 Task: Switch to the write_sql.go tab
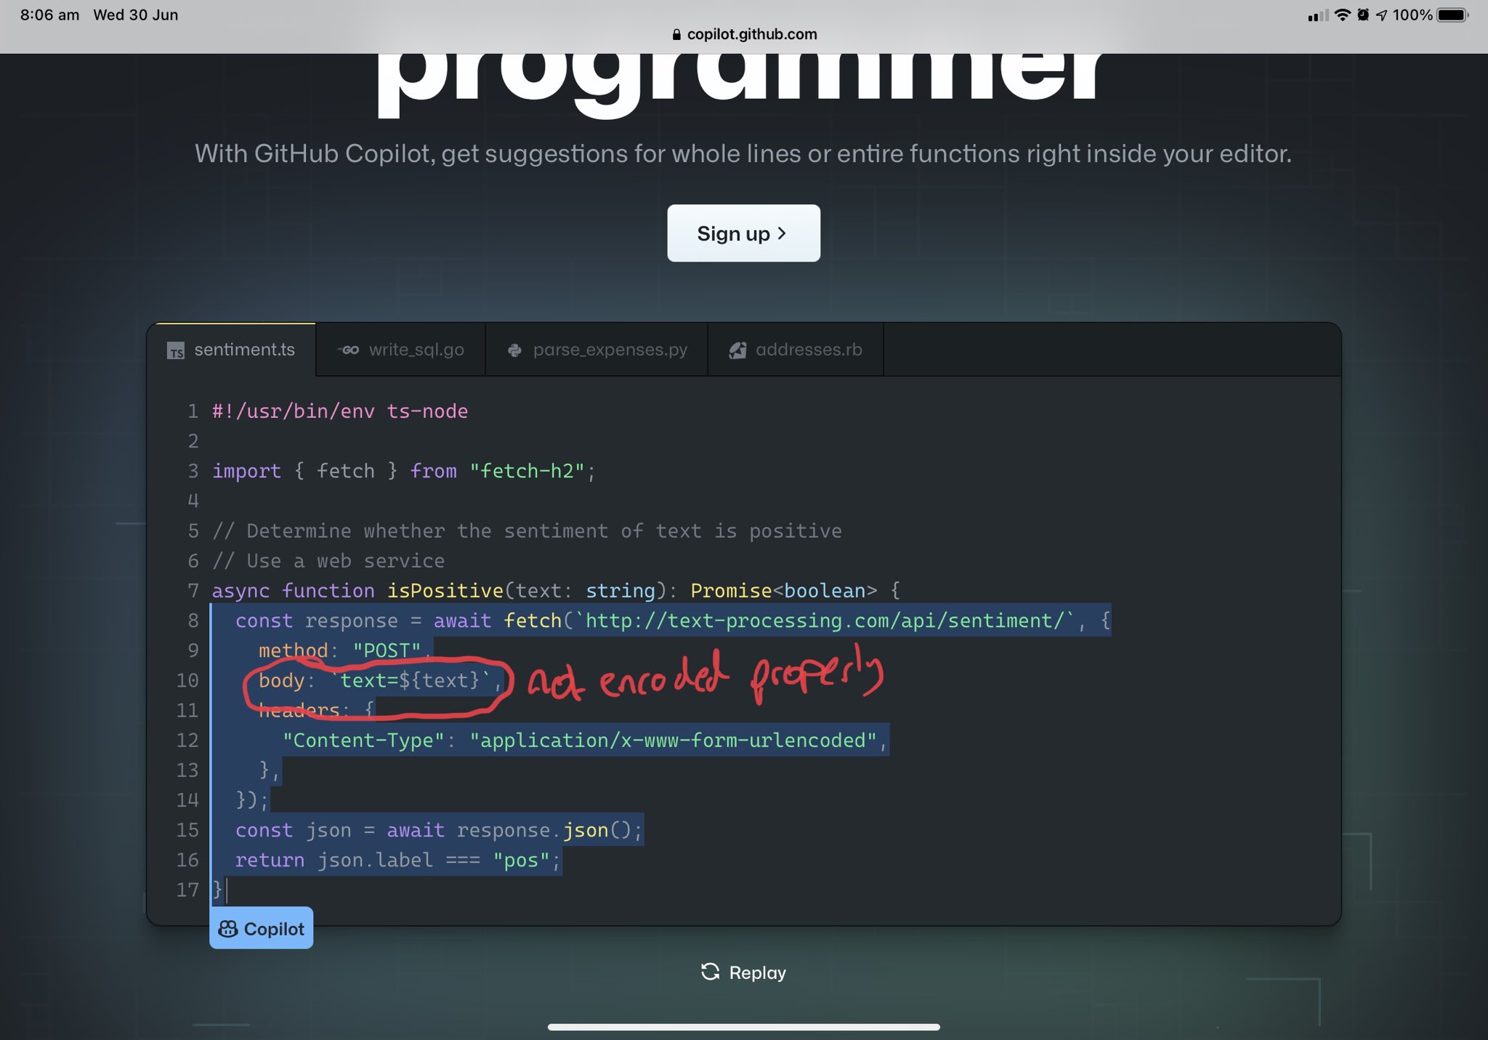pos(399,350)
